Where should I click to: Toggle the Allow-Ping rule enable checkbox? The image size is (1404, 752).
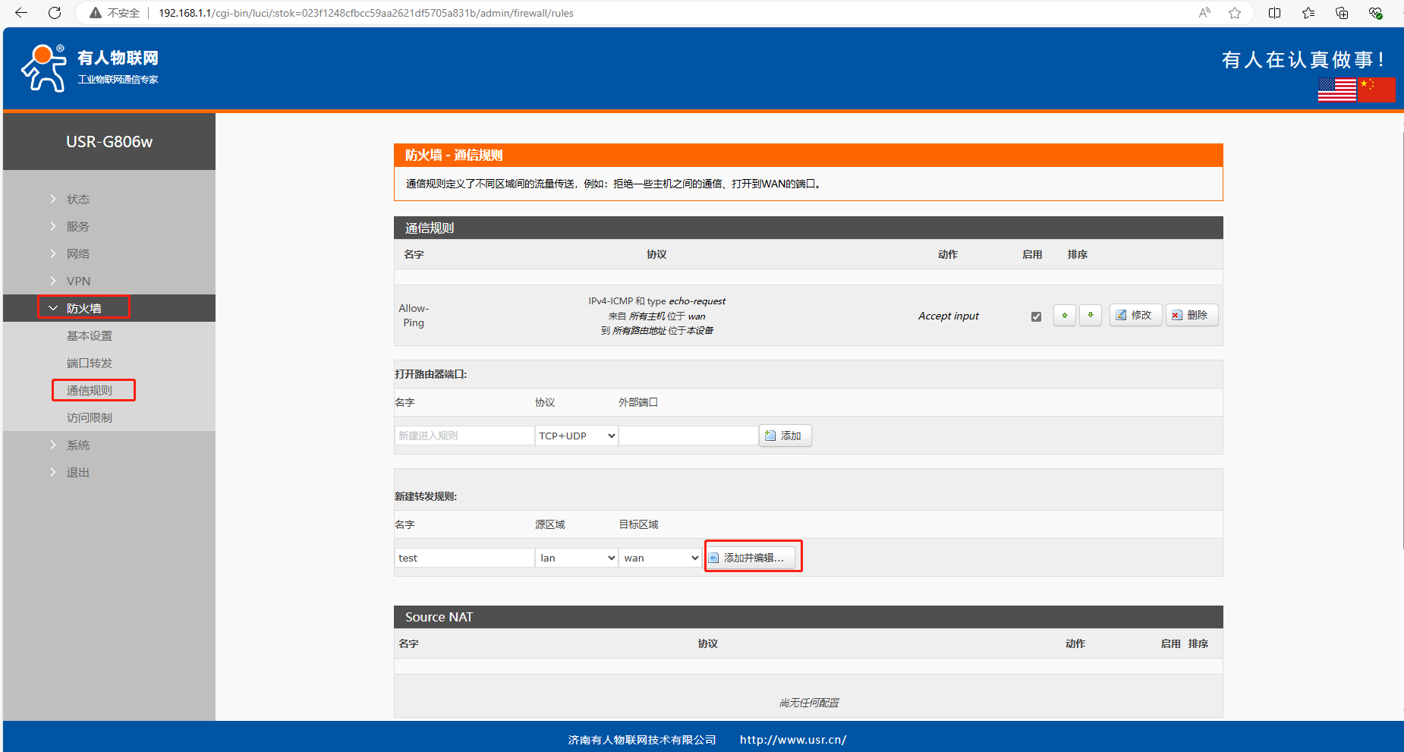tap(1036, 316)
